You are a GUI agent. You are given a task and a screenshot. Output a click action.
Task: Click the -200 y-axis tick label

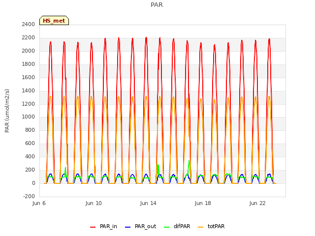click(29, 196)
